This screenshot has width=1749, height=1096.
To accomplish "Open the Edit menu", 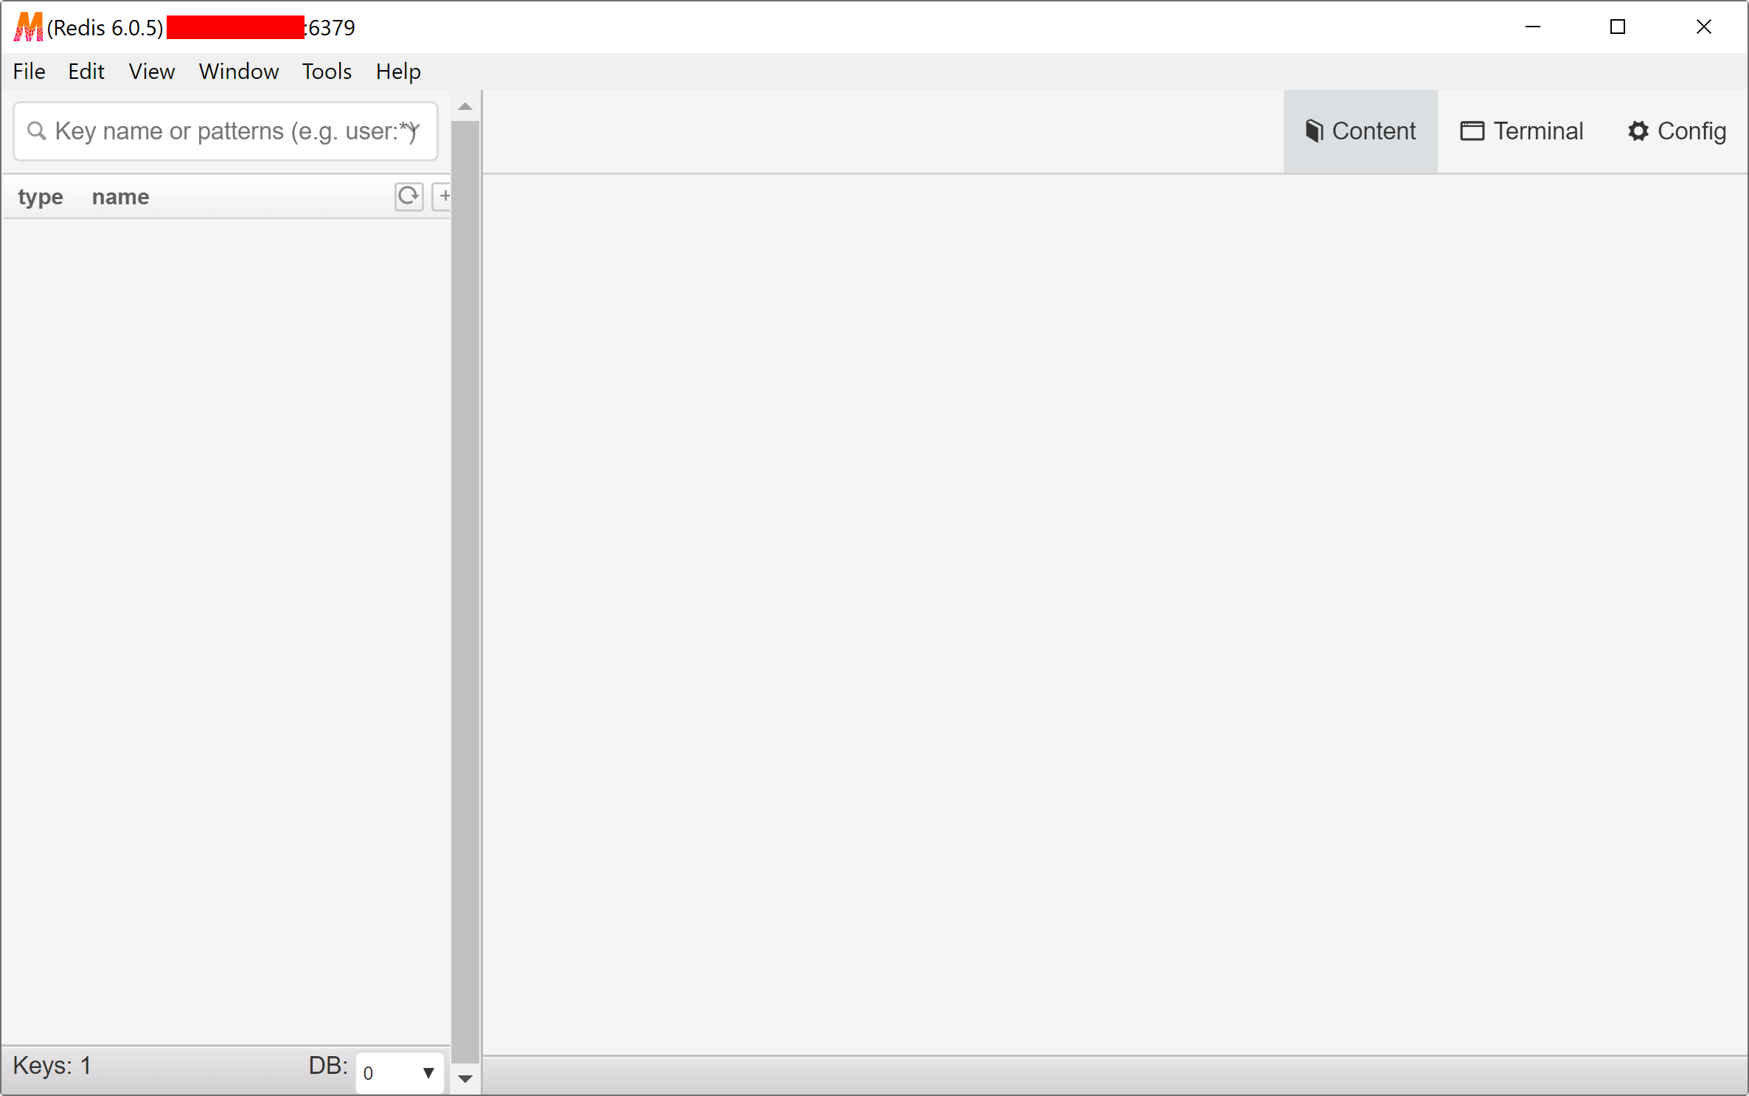I will pos(86,72).
